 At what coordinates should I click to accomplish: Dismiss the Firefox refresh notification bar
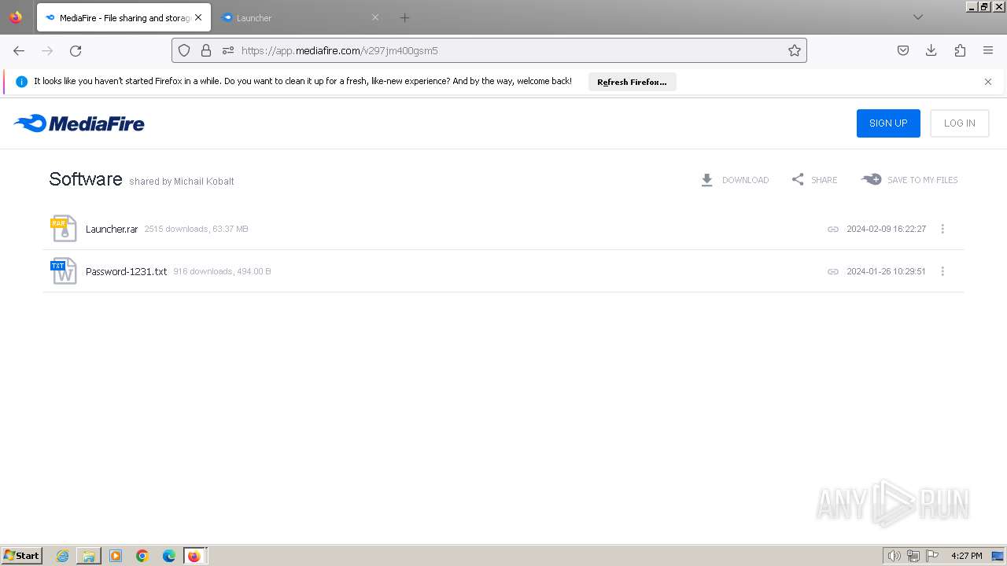click(988, 82)
